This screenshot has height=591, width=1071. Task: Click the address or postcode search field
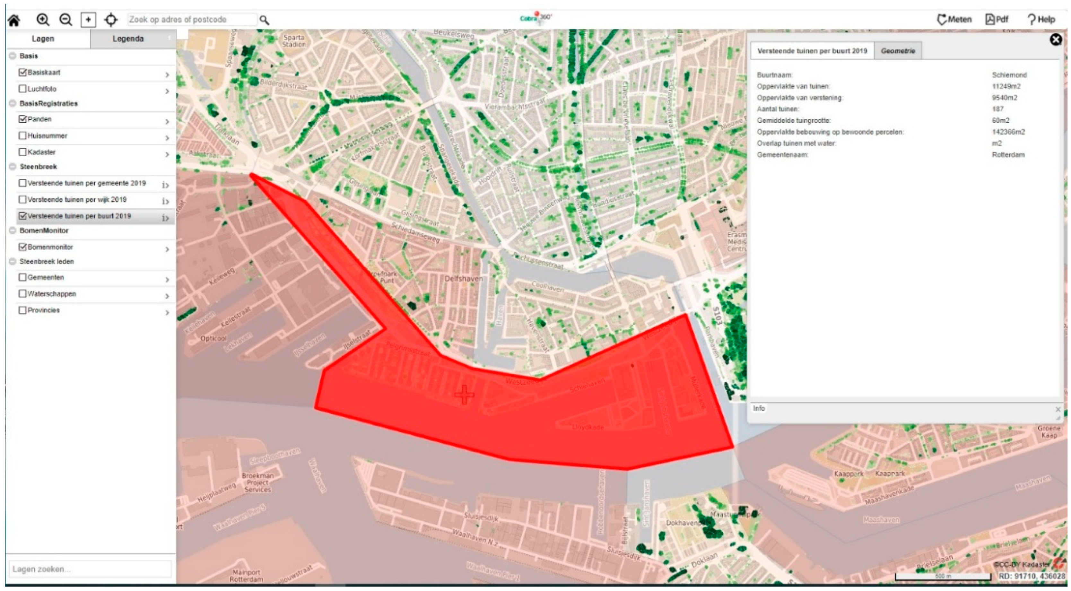tap(191, 20)
